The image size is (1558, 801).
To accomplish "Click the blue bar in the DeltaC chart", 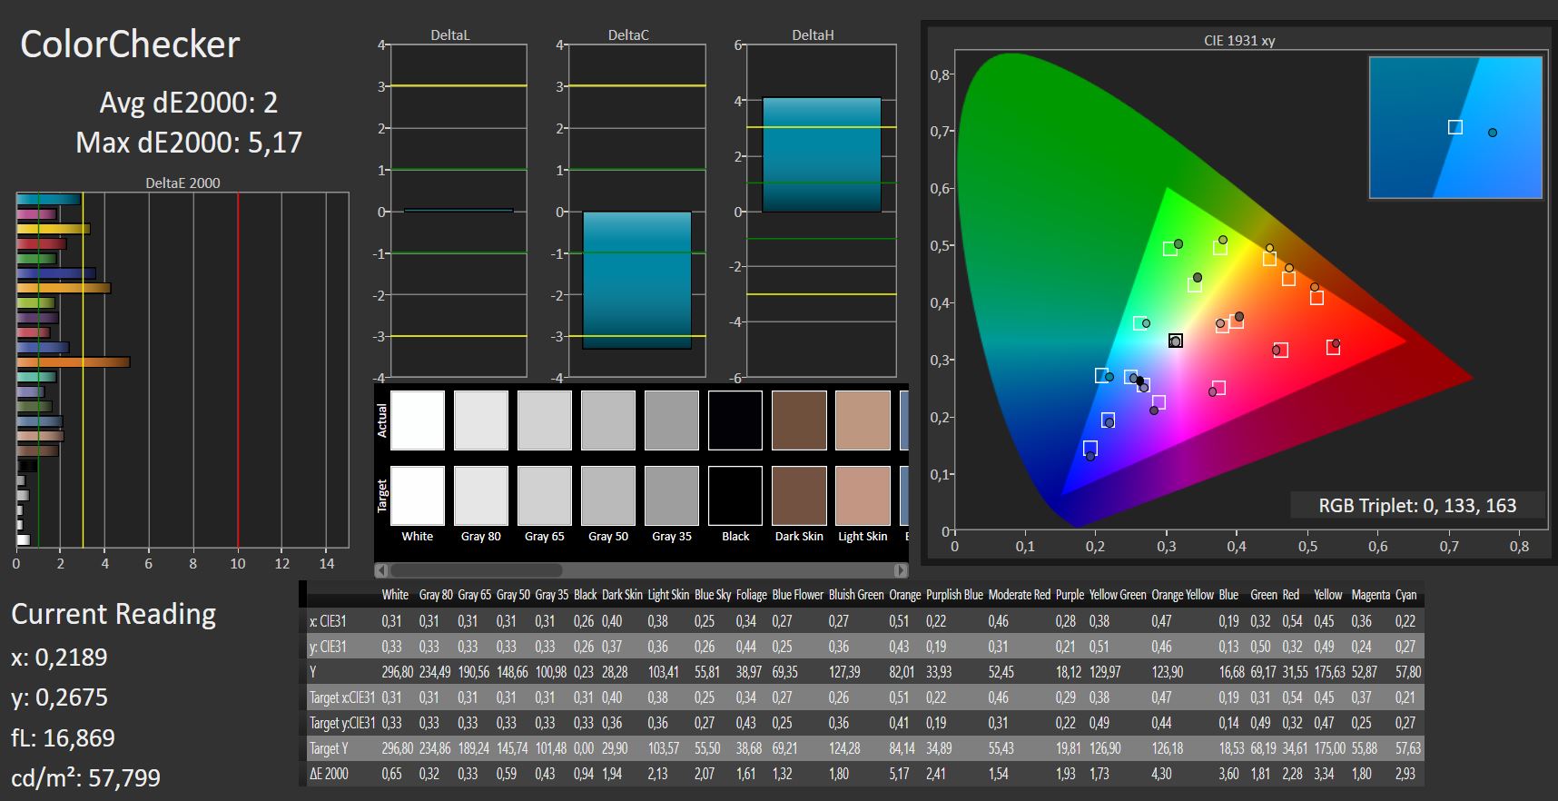I will pyautogui.click(x=636, y=280).
